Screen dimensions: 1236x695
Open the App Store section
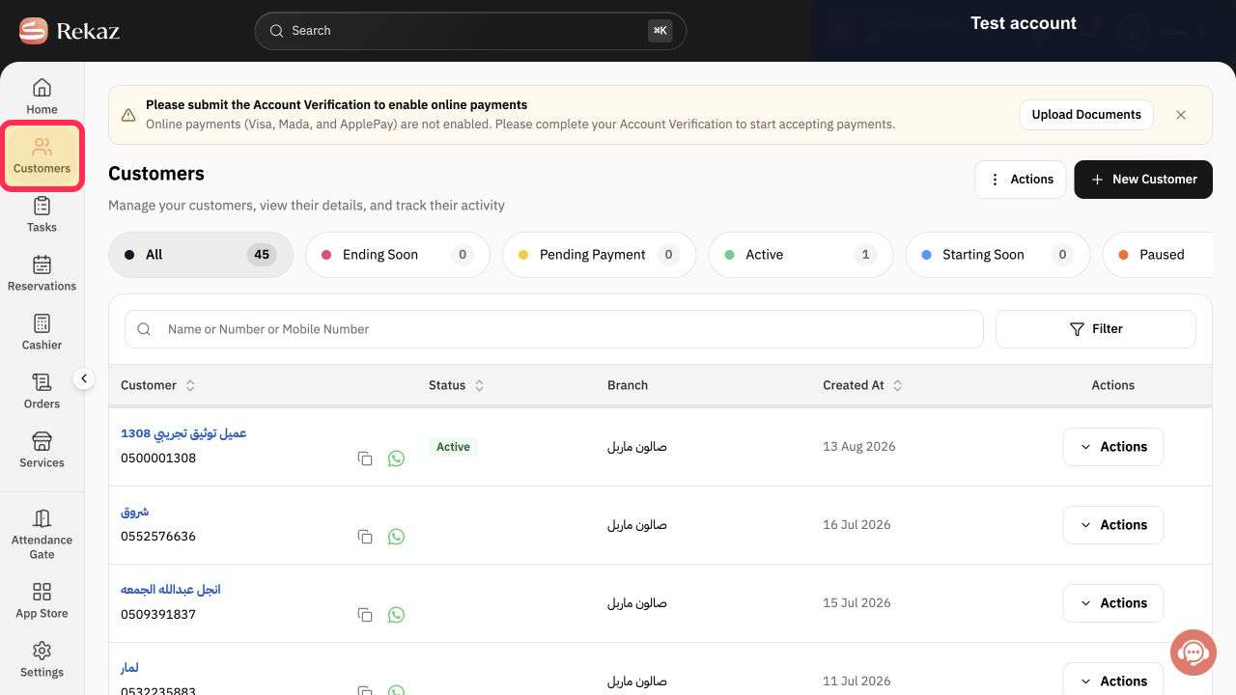tap(42, 600)
